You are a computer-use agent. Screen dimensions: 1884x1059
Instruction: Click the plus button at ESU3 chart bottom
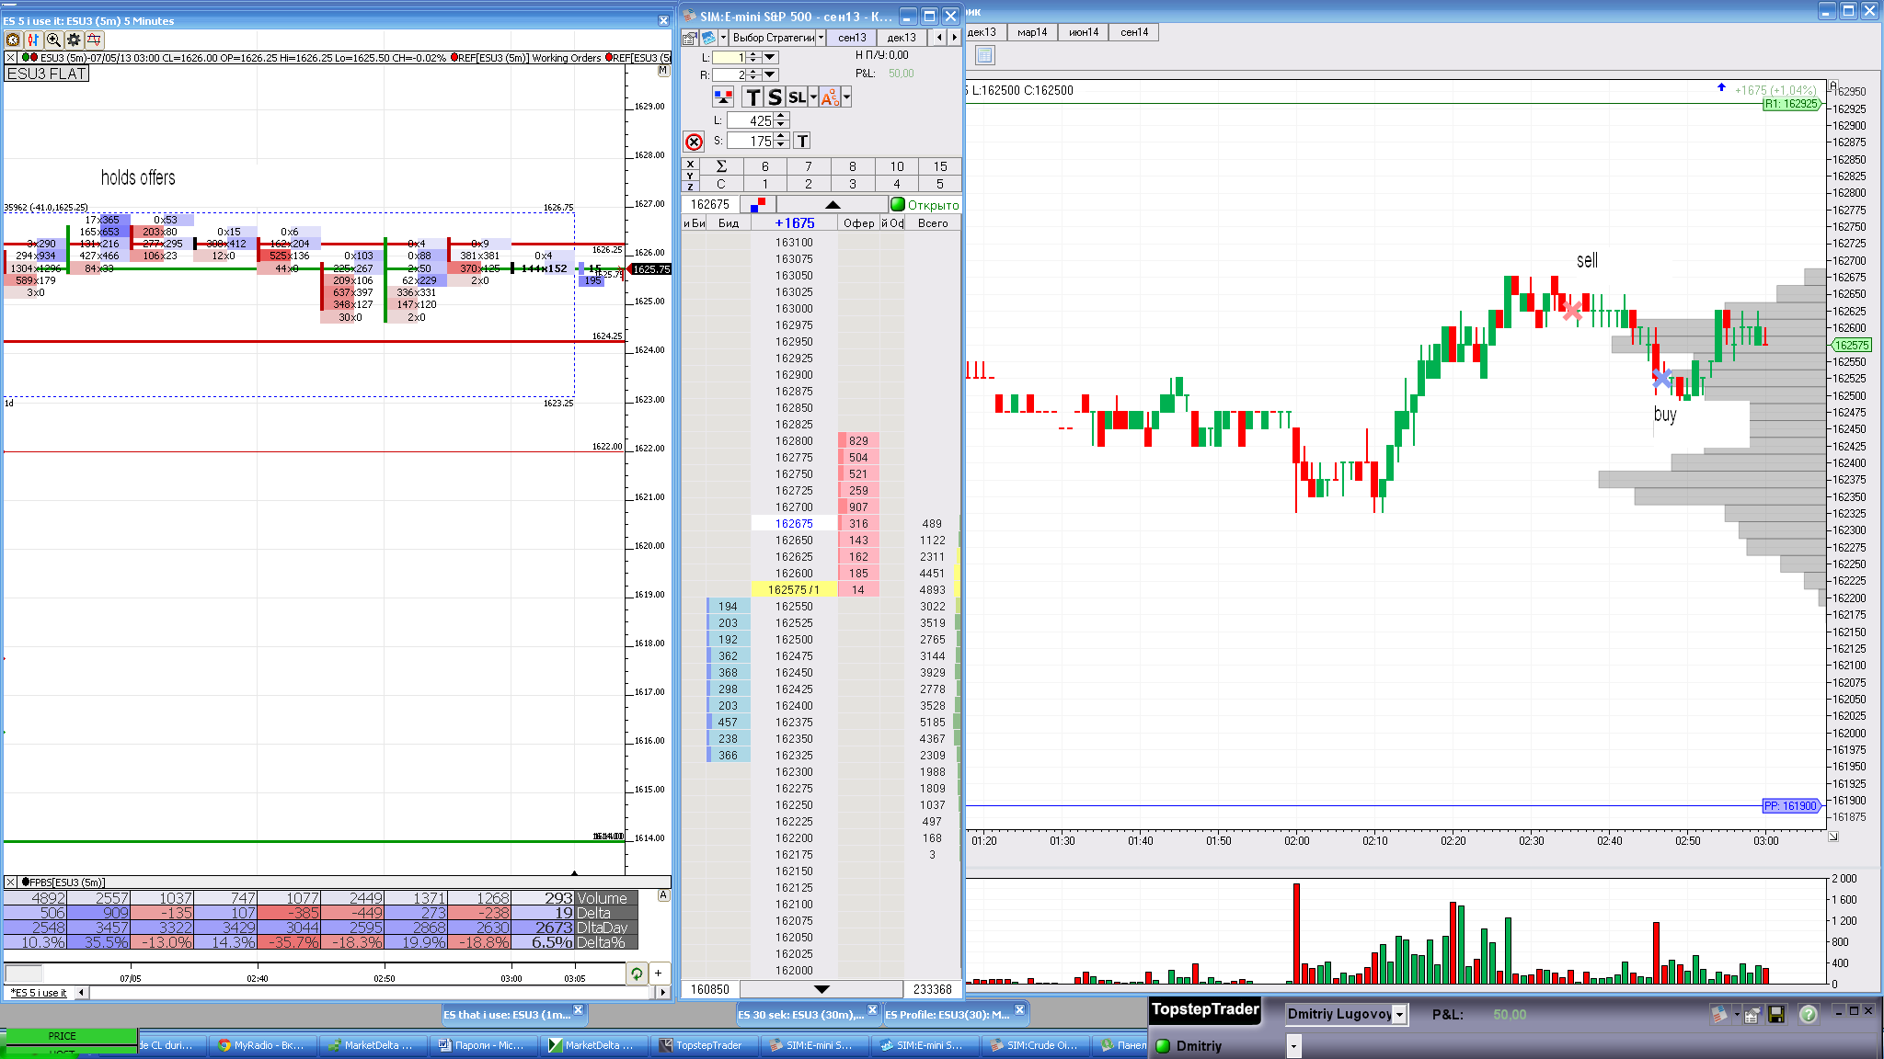659,974
